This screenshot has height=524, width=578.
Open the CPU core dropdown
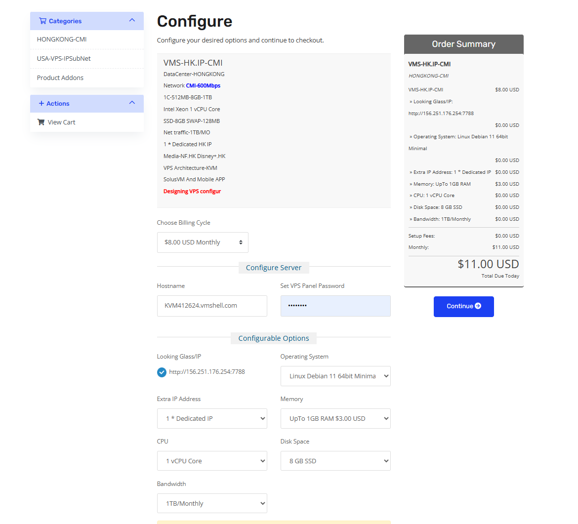(212, 461)
